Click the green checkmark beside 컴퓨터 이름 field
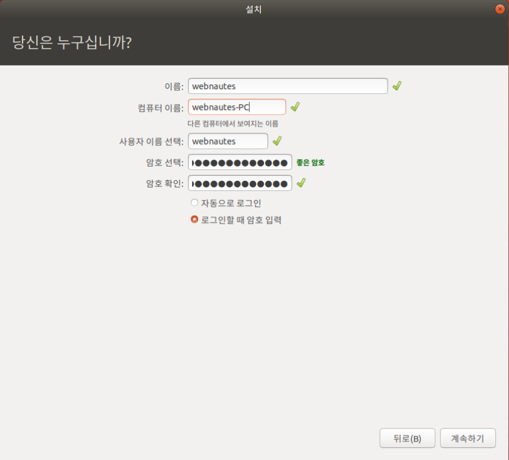Image resolution: width=509 pixels, height=460 pixels. (295, 107)
